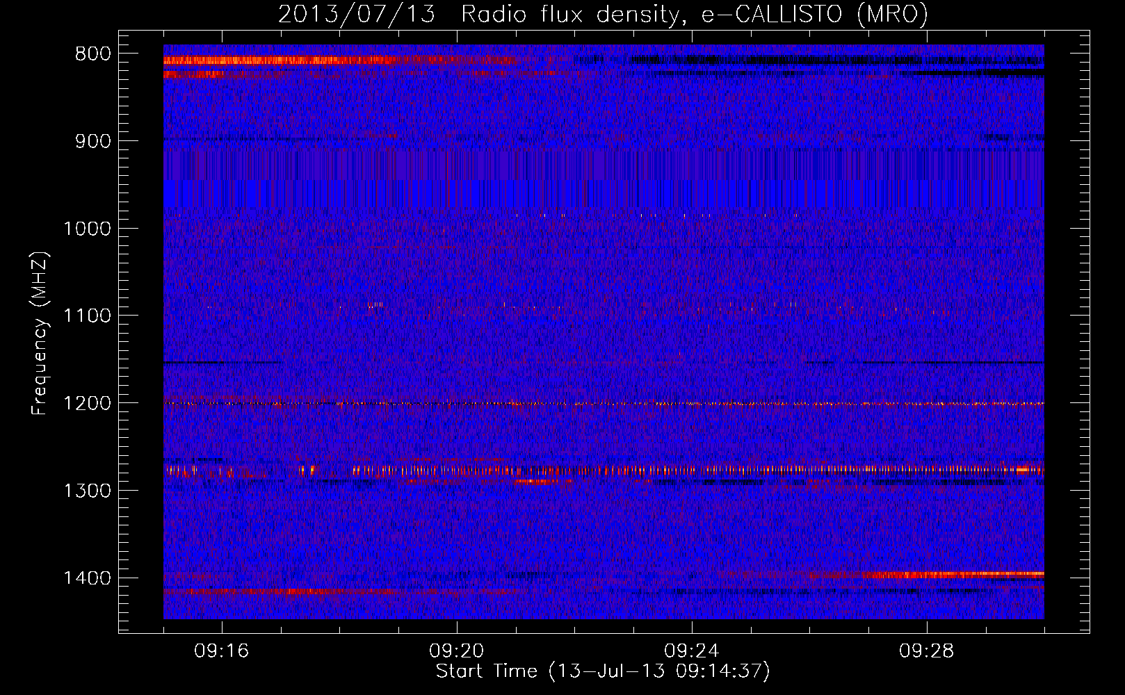The width and height of the screenshot is (1125, 695).
Task: Click the 09:16 time tick label
Action: [222, 651]
